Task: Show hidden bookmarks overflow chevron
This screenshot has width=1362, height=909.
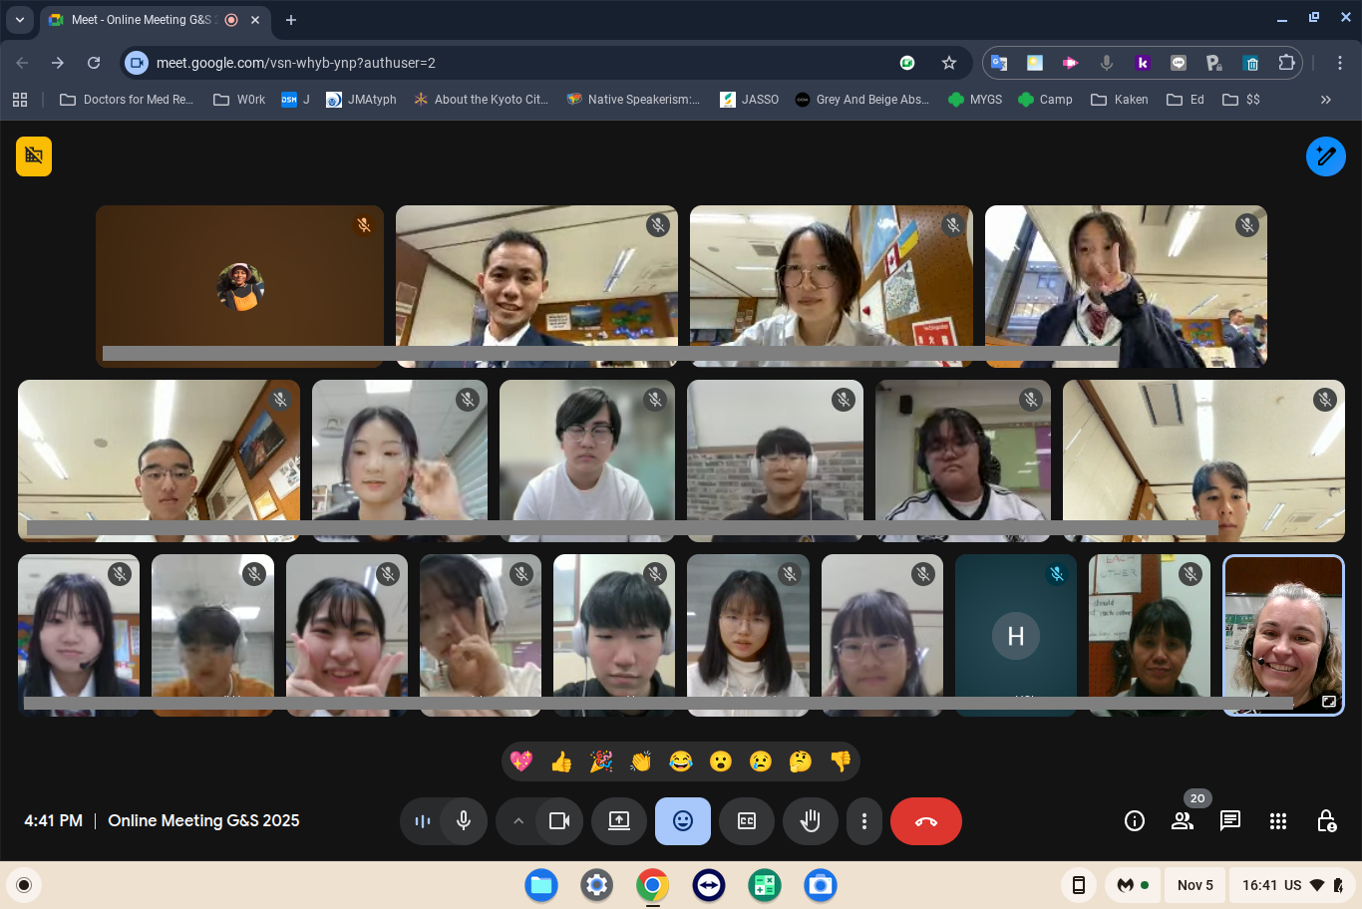Action: click(x=1325, y=100)
